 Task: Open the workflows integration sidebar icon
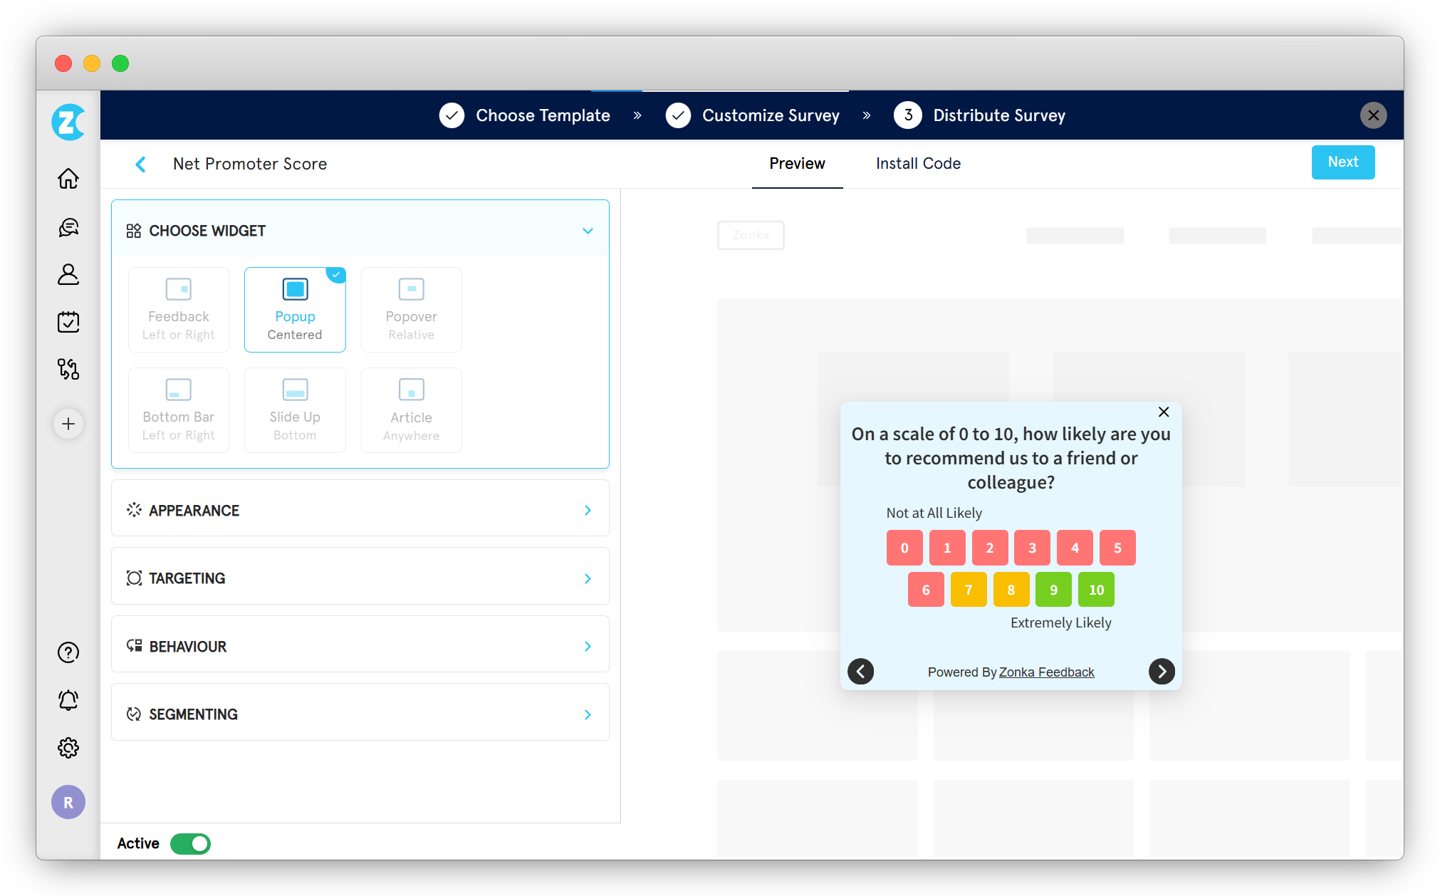pos(68,369)
